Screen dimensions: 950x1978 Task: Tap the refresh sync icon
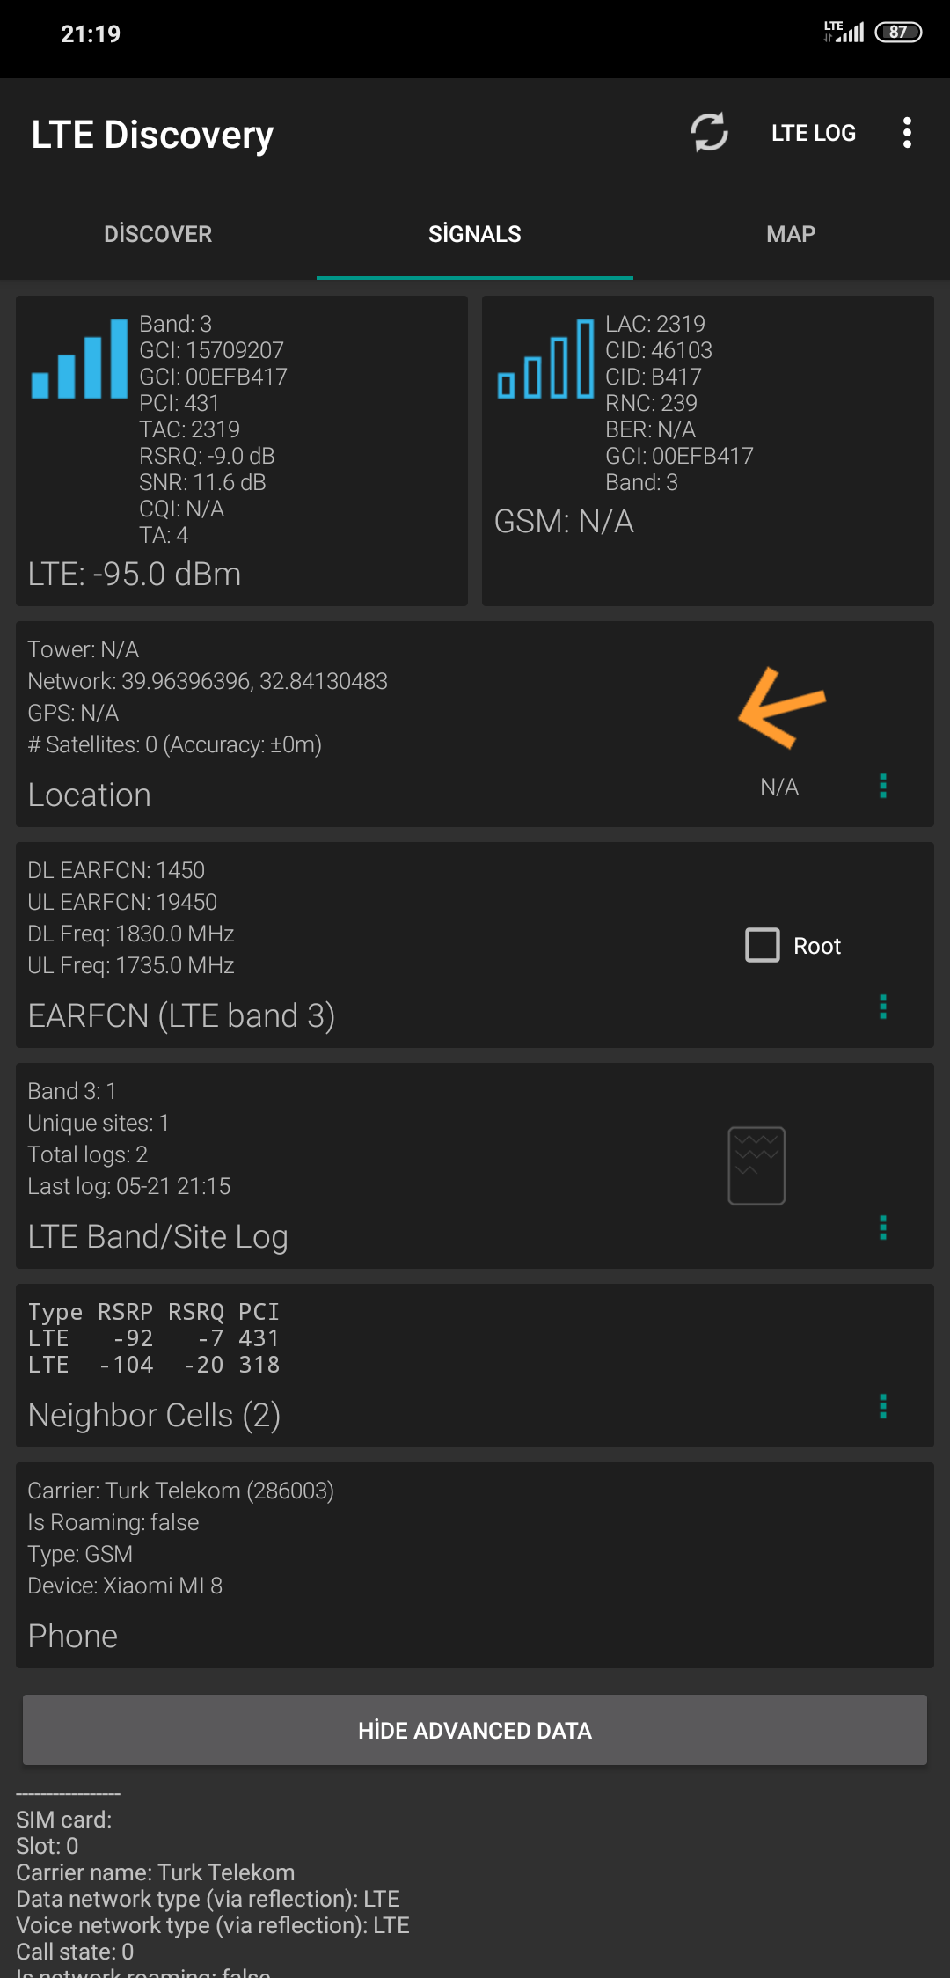(x=709, y=133)
